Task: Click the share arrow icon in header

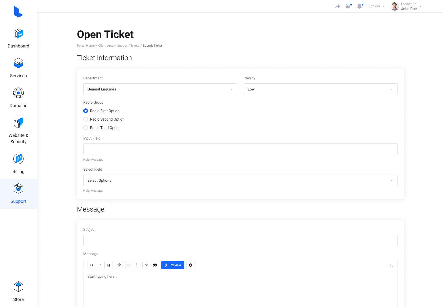Action: (338, 6)
